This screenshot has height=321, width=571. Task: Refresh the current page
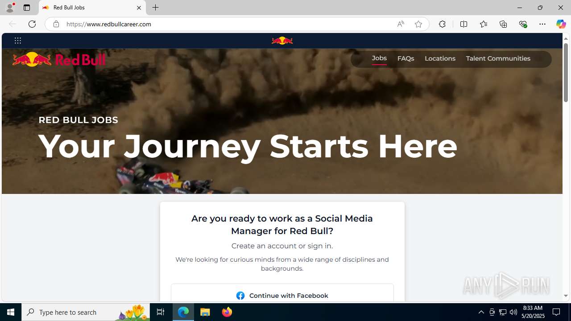click(x=32, y=24)
